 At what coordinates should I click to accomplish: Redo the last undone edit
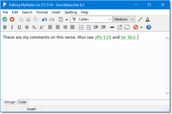[52, 20]
